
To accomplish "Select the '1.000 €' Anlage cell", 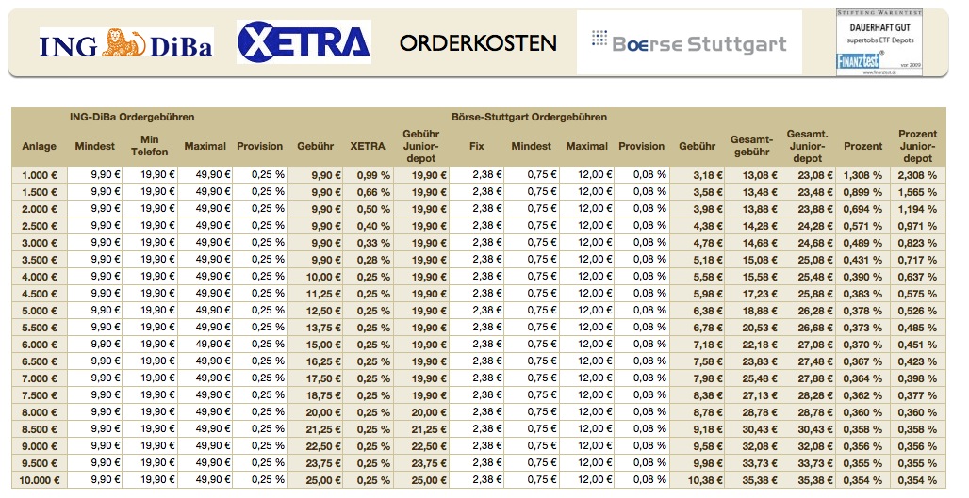I will [40, 175].
